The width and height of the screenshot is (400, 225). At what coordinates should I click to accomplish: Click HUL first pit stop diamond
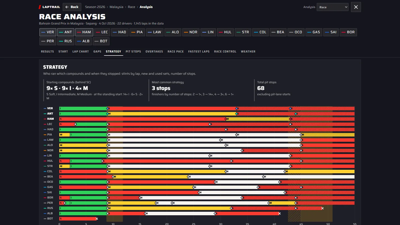pyautogui.click(x=102, y=161)
